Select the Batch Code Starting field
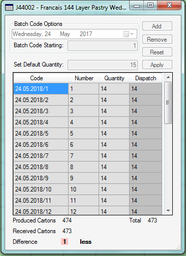The height and width of the screenshot is (256, 186). [x=103, y=46]
